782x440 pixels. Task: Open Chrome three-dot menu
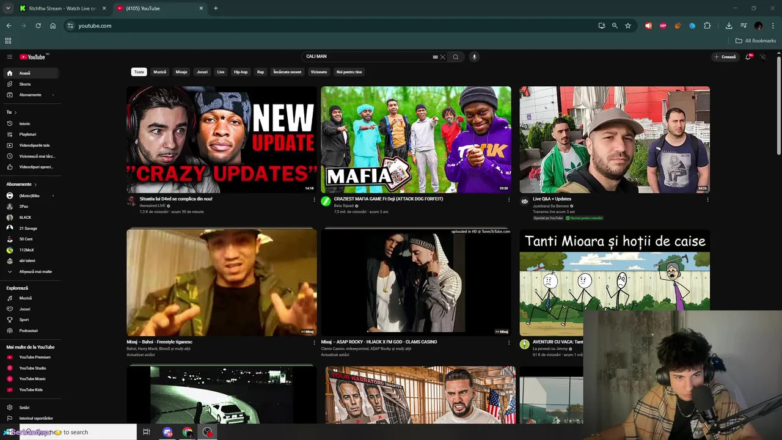tap(773, 26)
